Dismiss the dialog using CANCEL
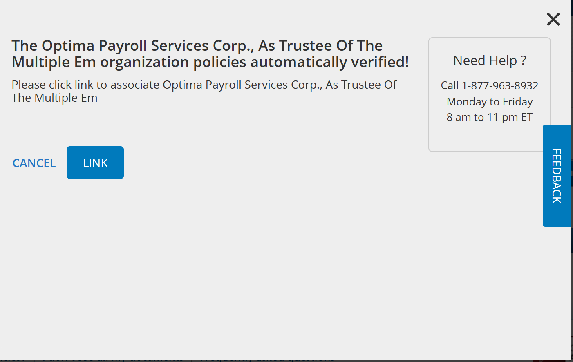Screen dimensions: 573x362 [34, 163]
